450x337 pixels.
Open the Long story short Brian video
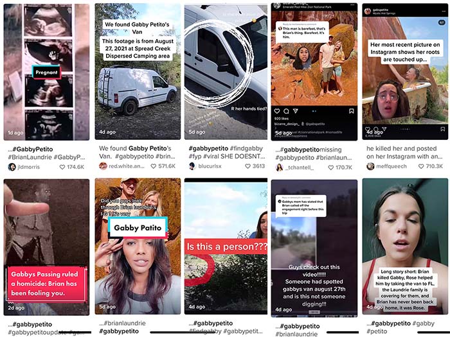click(x=405, y=246)
